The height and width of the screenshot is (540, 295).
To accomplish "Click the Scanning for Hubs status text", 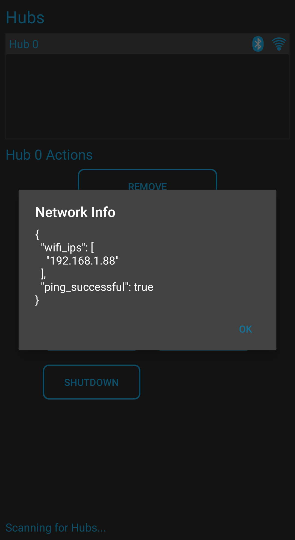I will pos(56,528).
